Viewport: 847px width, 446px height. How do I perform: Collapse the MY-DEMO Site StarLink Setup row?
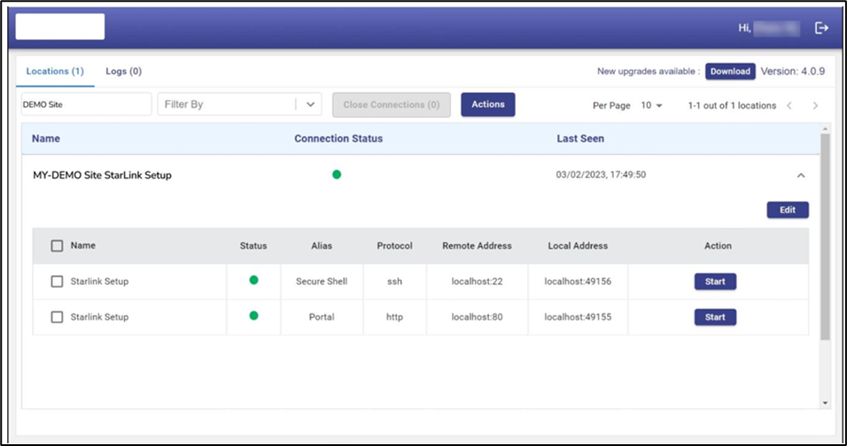801,175
